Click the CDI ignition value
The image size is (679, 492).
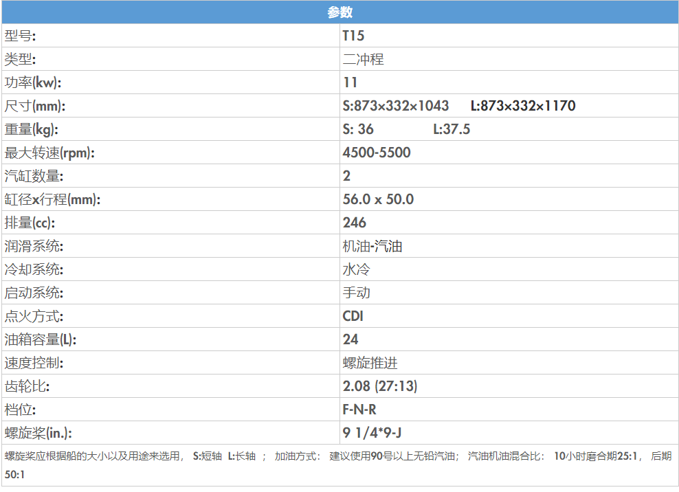pyautogui.click(x=353, y=316)
